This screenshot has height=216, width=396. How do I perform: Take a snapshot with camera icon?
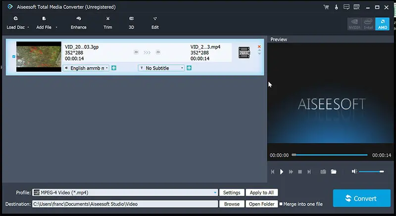[x=323, y=172]
